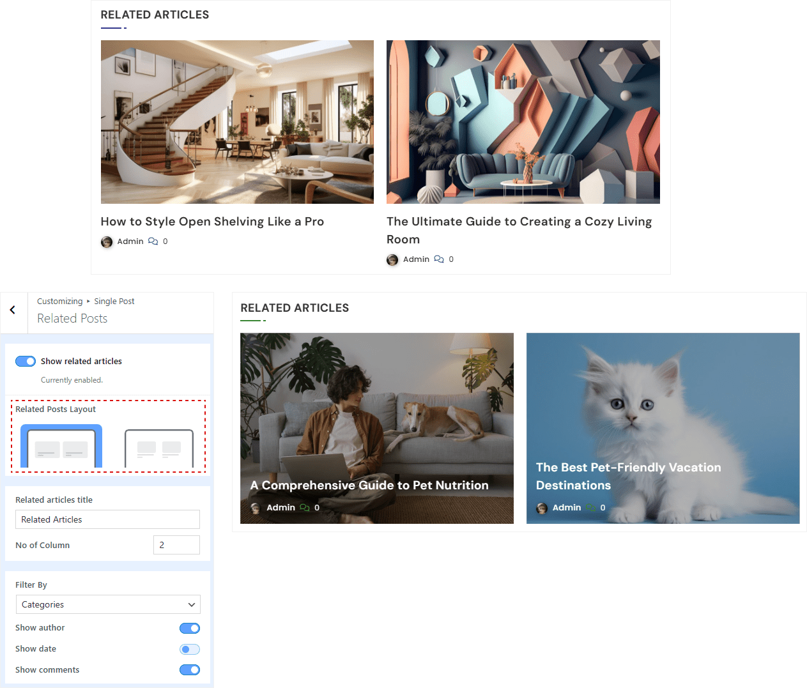The image size is (807, 688).
Task: Click Admin avatar under Cozy Living Room article
Action: pos(392,259)
